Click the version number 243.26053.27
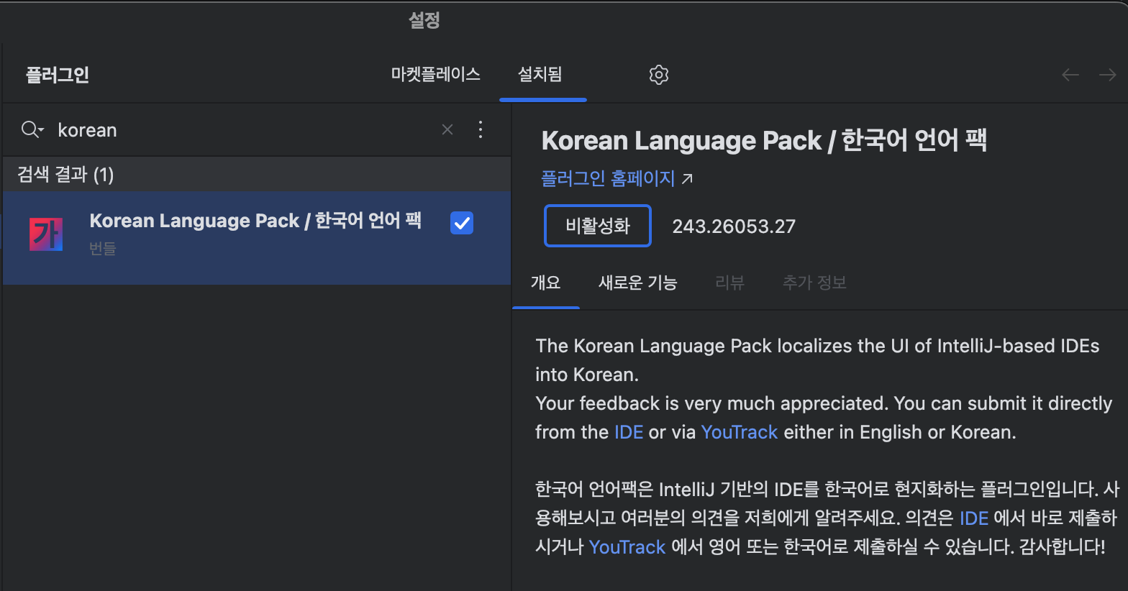Viewport: 1128px width, 591px height. [x=734, y=226]
